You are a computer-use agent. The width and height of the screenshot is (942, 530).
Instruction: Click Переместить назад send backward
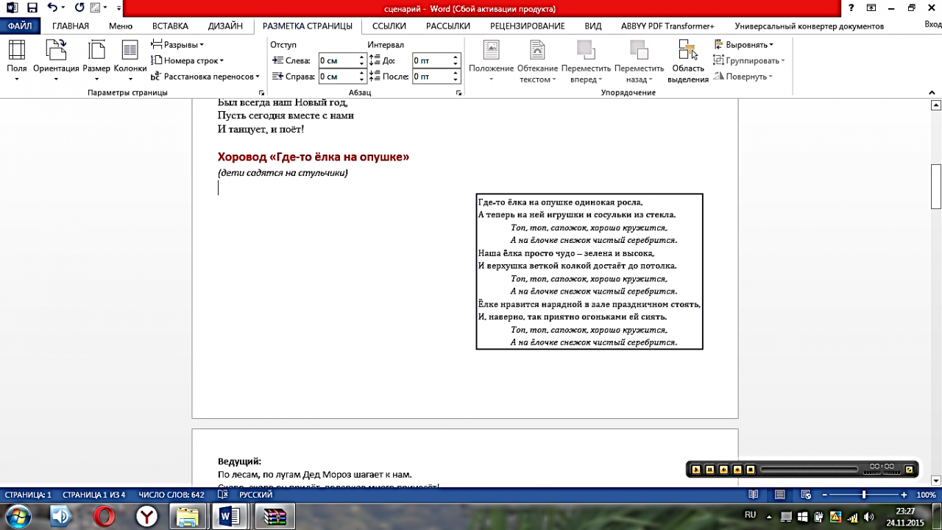[x=639, y=61]
